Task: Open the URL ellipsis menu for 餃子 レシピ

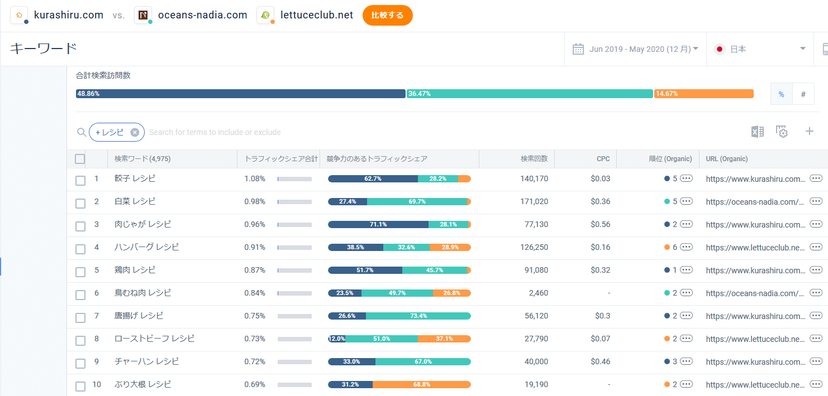Action: pyautogui.click(x=816, y=178)
